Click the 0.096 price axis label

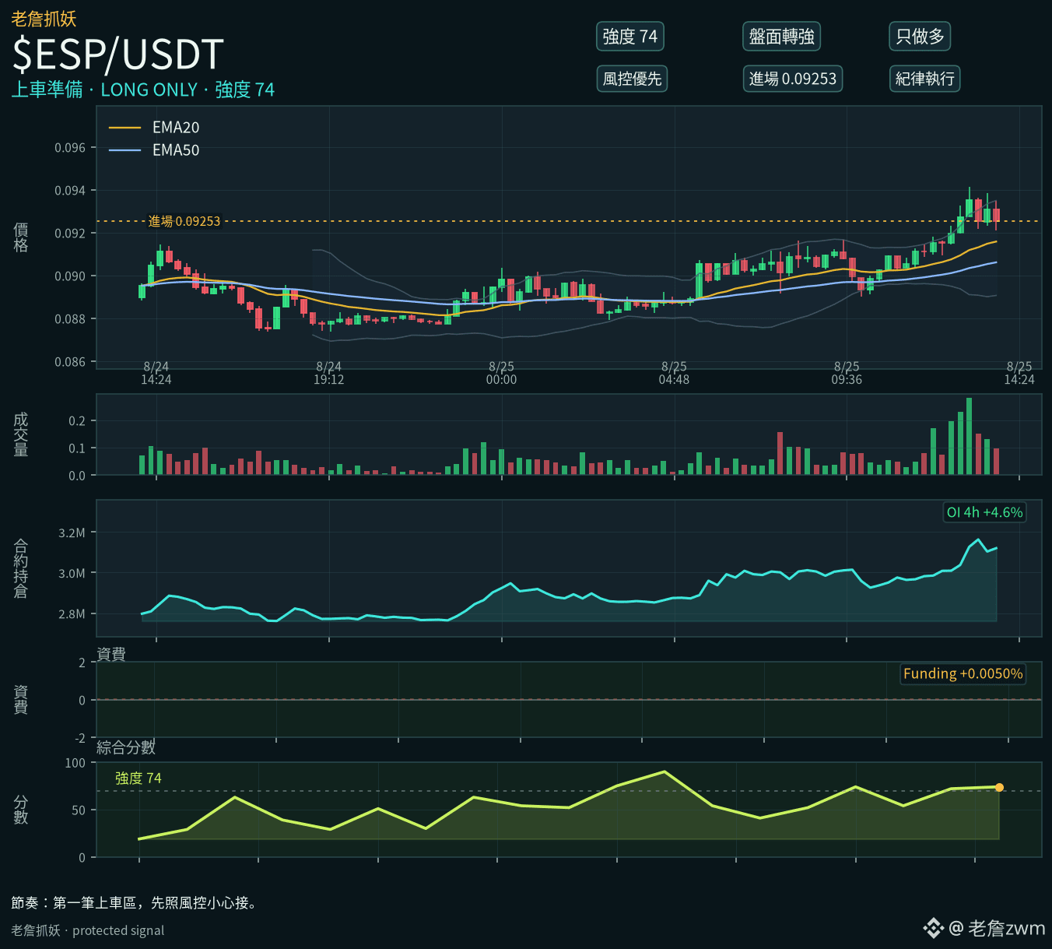click(70, 148)
